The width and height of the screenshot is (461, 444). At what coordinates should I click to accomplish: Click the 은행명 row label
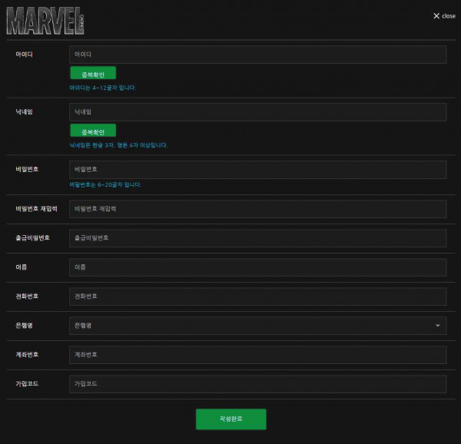click(24, 326)
